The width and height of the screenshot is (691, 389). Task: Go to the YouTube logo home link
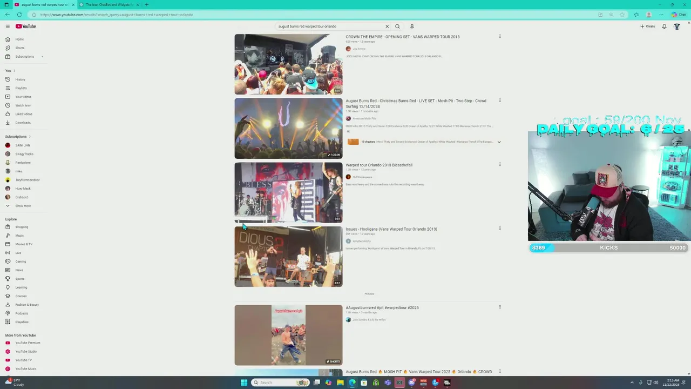coord(25,26)
